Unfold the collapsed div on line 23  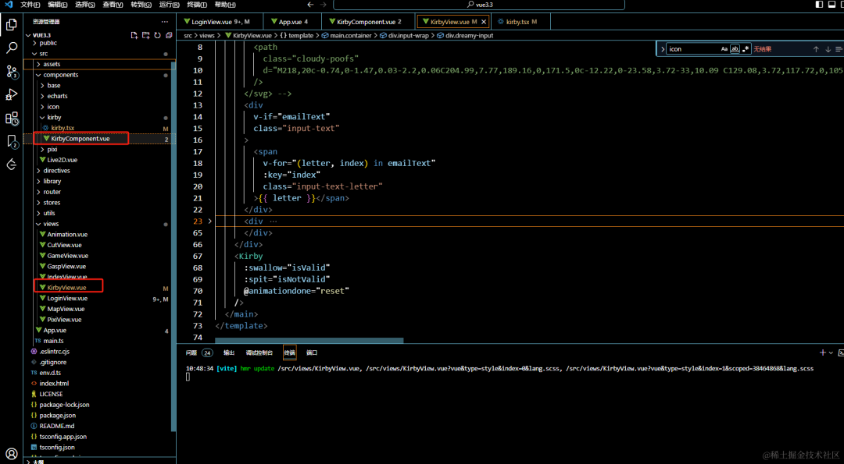pyautogui.click(x=210, y=221)
